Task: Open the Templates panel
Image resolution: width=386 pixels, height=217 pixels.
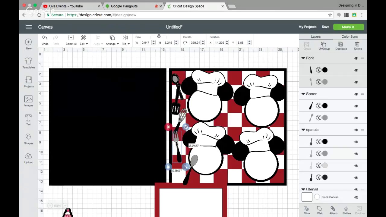Action: tap(29, 63)
